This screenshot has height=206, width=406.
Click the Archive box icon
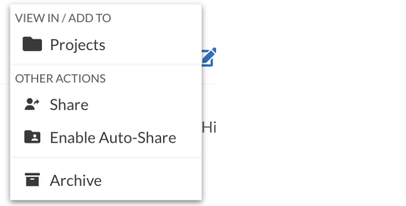click(x=32, y=180)
